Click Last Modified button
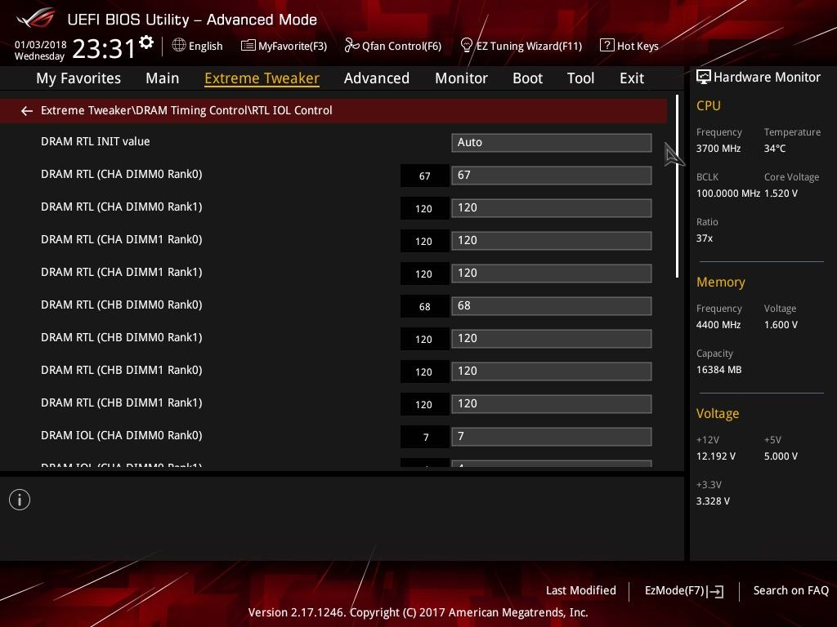The width and height of the screenshot is (837, 627). pos(581,590)
